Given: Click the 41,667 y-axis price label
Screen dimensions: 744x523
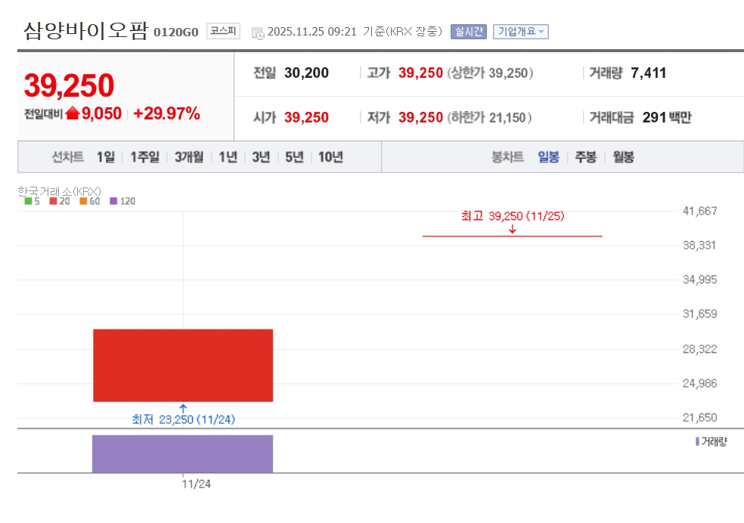Looking at the screenshot, I should pos(699,211).
